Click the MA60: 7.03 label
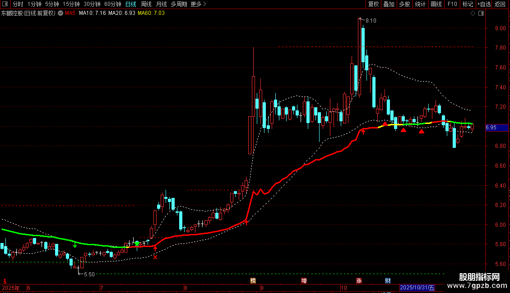Viewport: 510px width, 293px height. point(151,13)
